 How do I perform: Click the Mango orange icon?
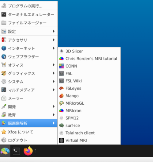62,96
